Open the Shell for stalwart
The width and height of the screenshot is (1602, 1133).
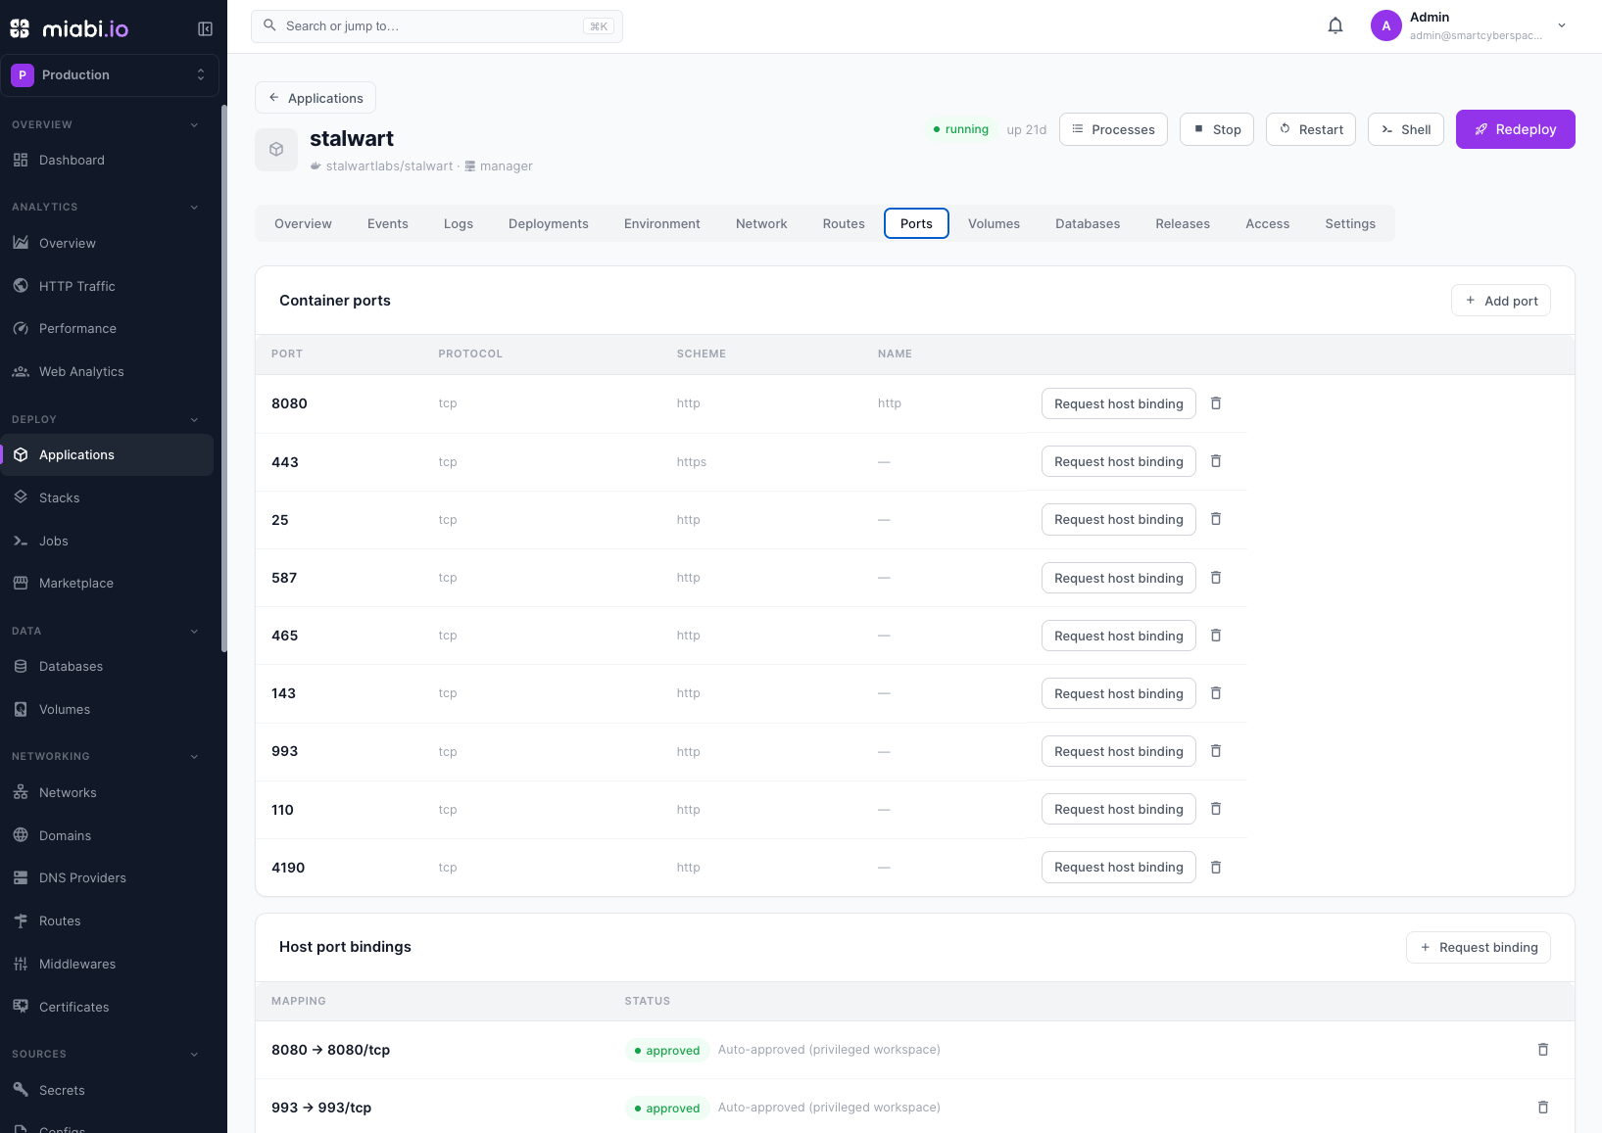coord(1406,129)
